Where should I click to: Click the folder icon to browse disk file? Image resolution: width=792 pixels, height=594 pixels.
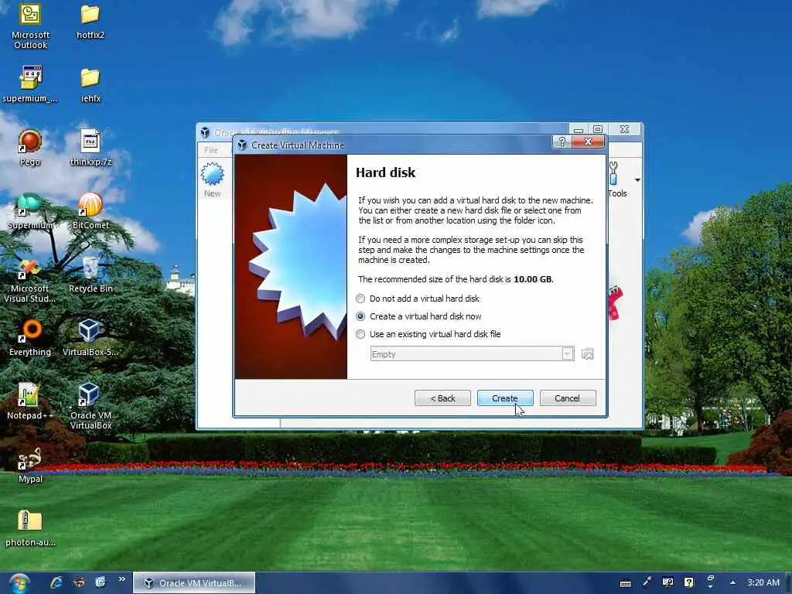[x=588, y=354]
